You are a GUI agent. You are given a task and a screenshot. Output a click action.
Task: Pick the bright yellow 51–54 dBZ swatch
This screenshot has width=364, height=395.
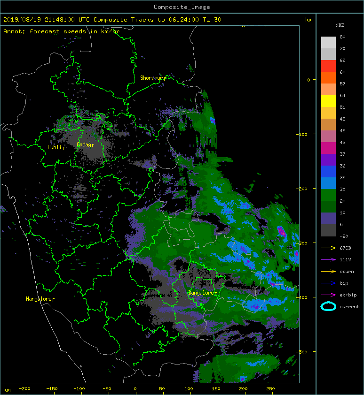(328, 101)
